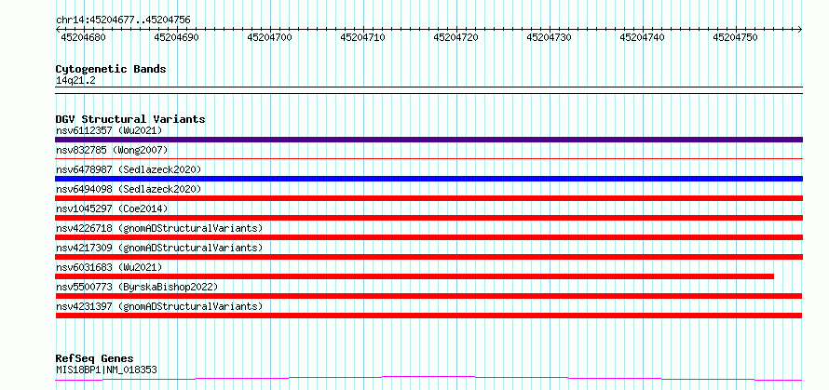
Task: Select the shorter red nsv6031683 bar
Action: point(414,276)
